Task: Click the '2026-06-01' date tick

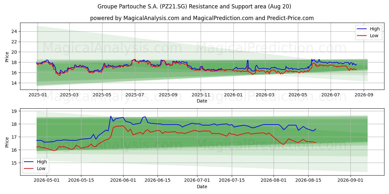Action: point(123,180)
